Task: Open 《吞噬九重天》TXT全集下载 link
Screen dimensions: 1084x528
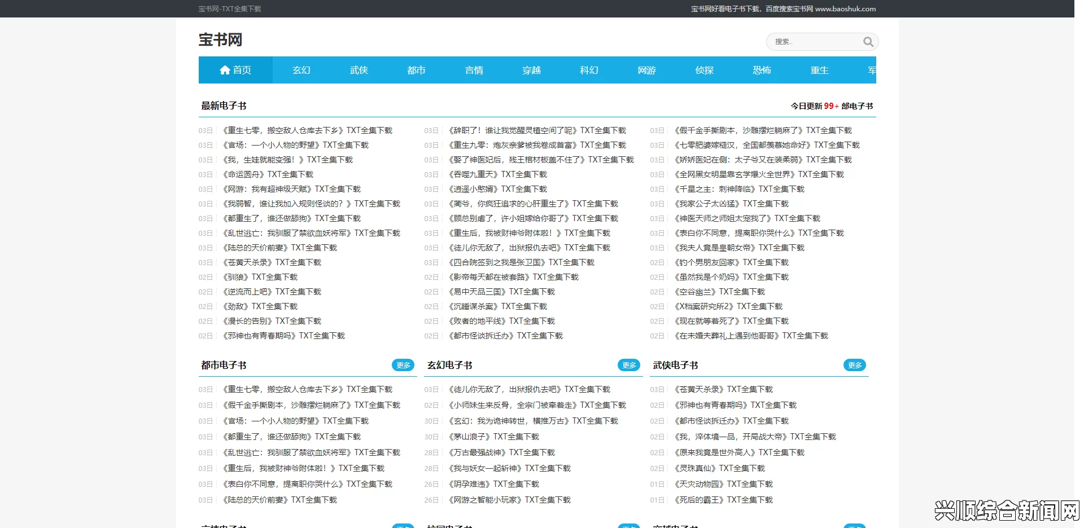Action: coord(497,174)
